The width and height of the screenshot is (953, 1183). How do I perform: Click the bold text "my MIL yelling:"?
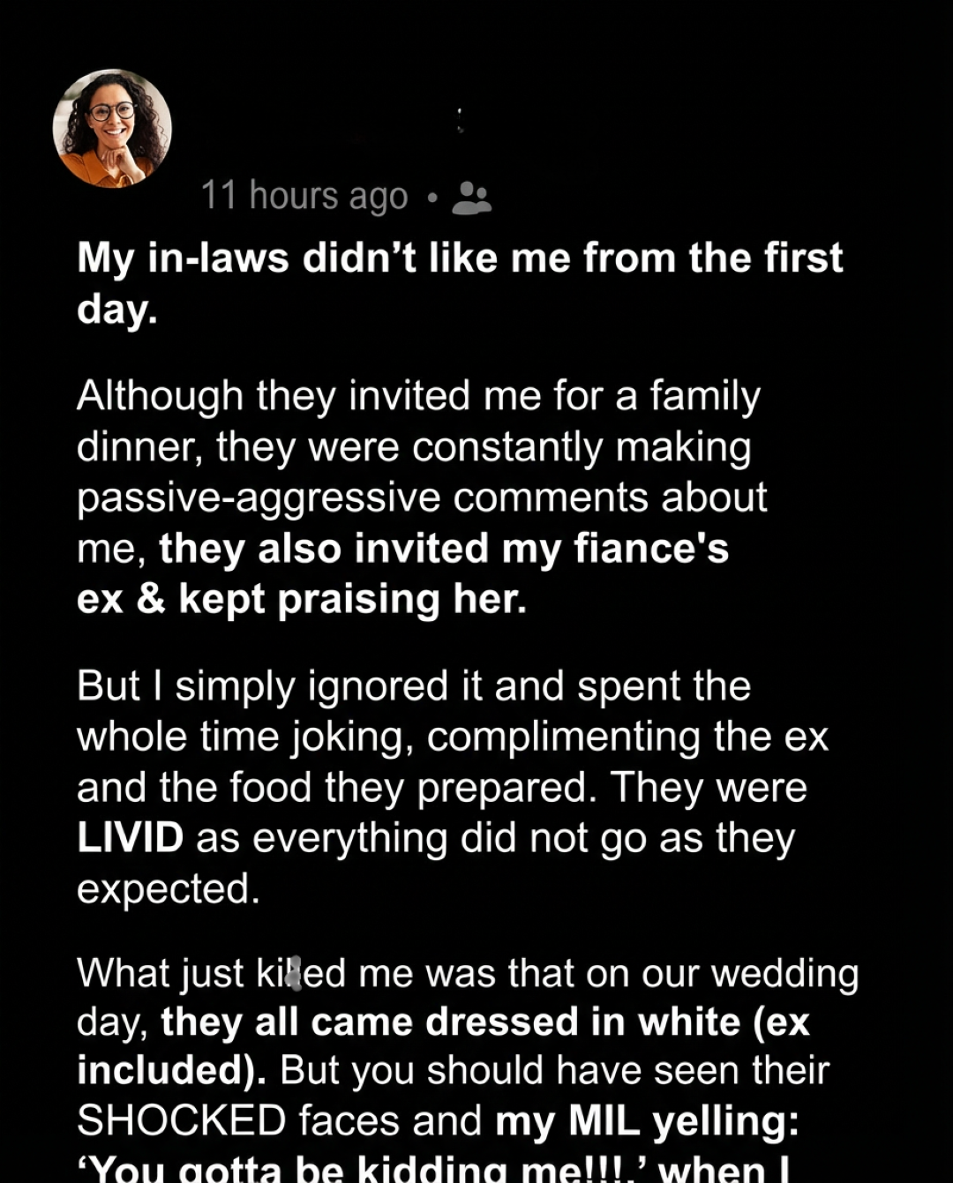[x=647, y=1121]
